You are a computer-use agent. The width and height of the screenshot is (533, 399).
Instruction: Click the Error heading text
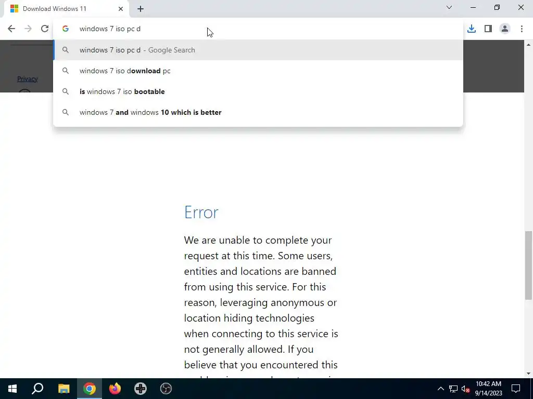click(x=201, y=212)
